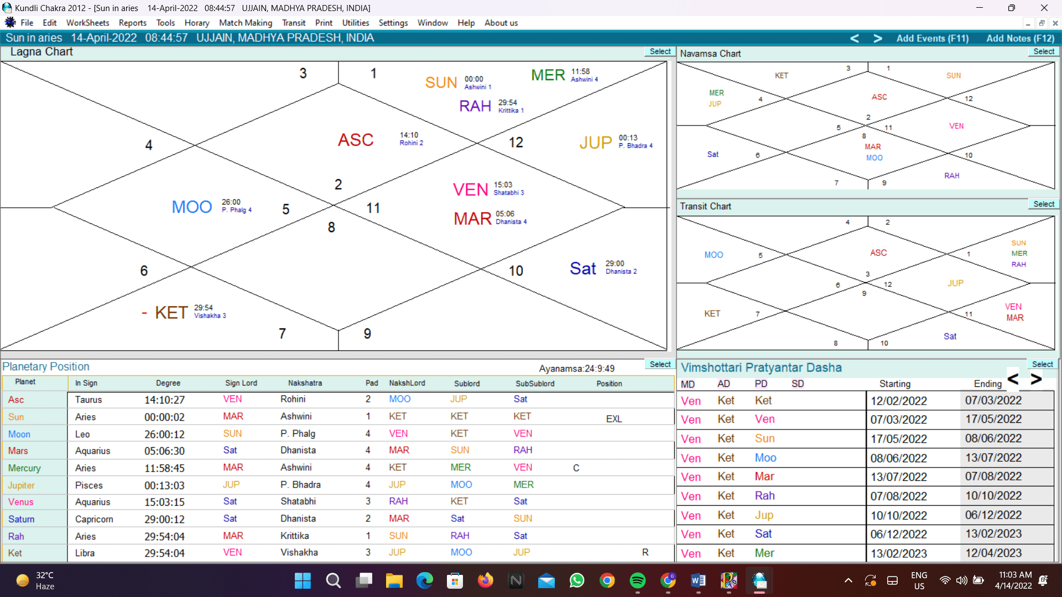
Task: Select the Moon row in Planetary Position
Action: (x=19, y=434)
